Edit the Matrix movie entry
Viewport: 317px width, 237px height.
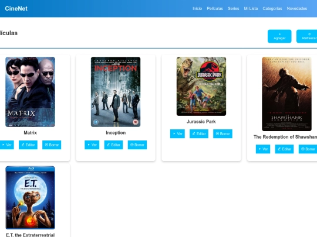click(28, 145)
